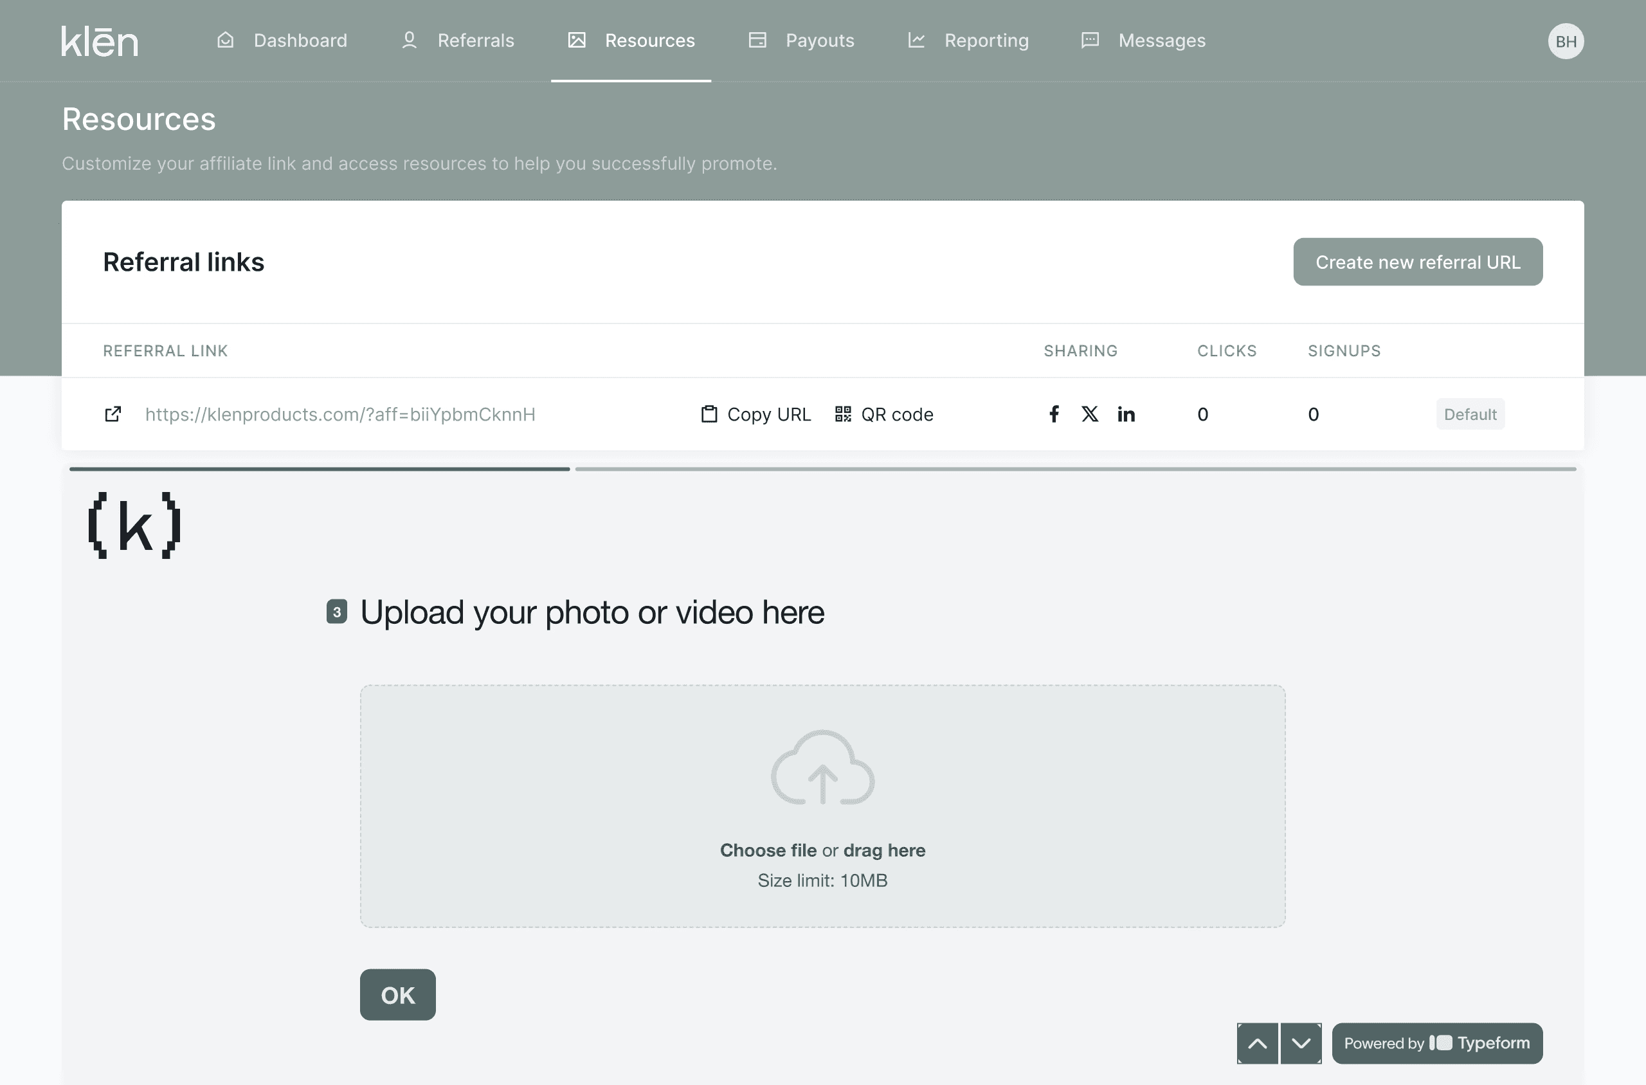Open referral link in new window icon

click(x=113, y=414)
